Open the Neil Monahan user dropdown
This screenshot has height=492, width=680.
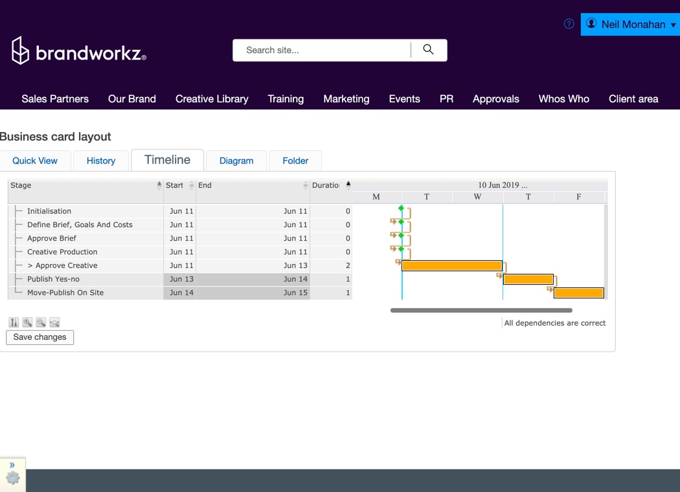[x=630, y=24]
